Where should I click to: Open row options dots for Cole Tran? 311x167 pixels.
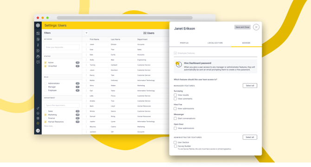click(86, 49)
